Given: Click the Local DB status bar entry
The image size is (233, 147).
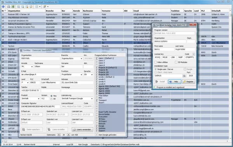Looking at the screenshot, I should (70, 144).
